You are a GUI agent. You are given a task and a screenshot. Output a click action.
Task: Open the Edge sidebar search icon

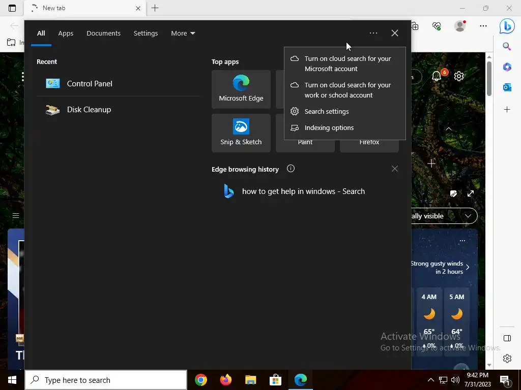(x=507, y=46)
